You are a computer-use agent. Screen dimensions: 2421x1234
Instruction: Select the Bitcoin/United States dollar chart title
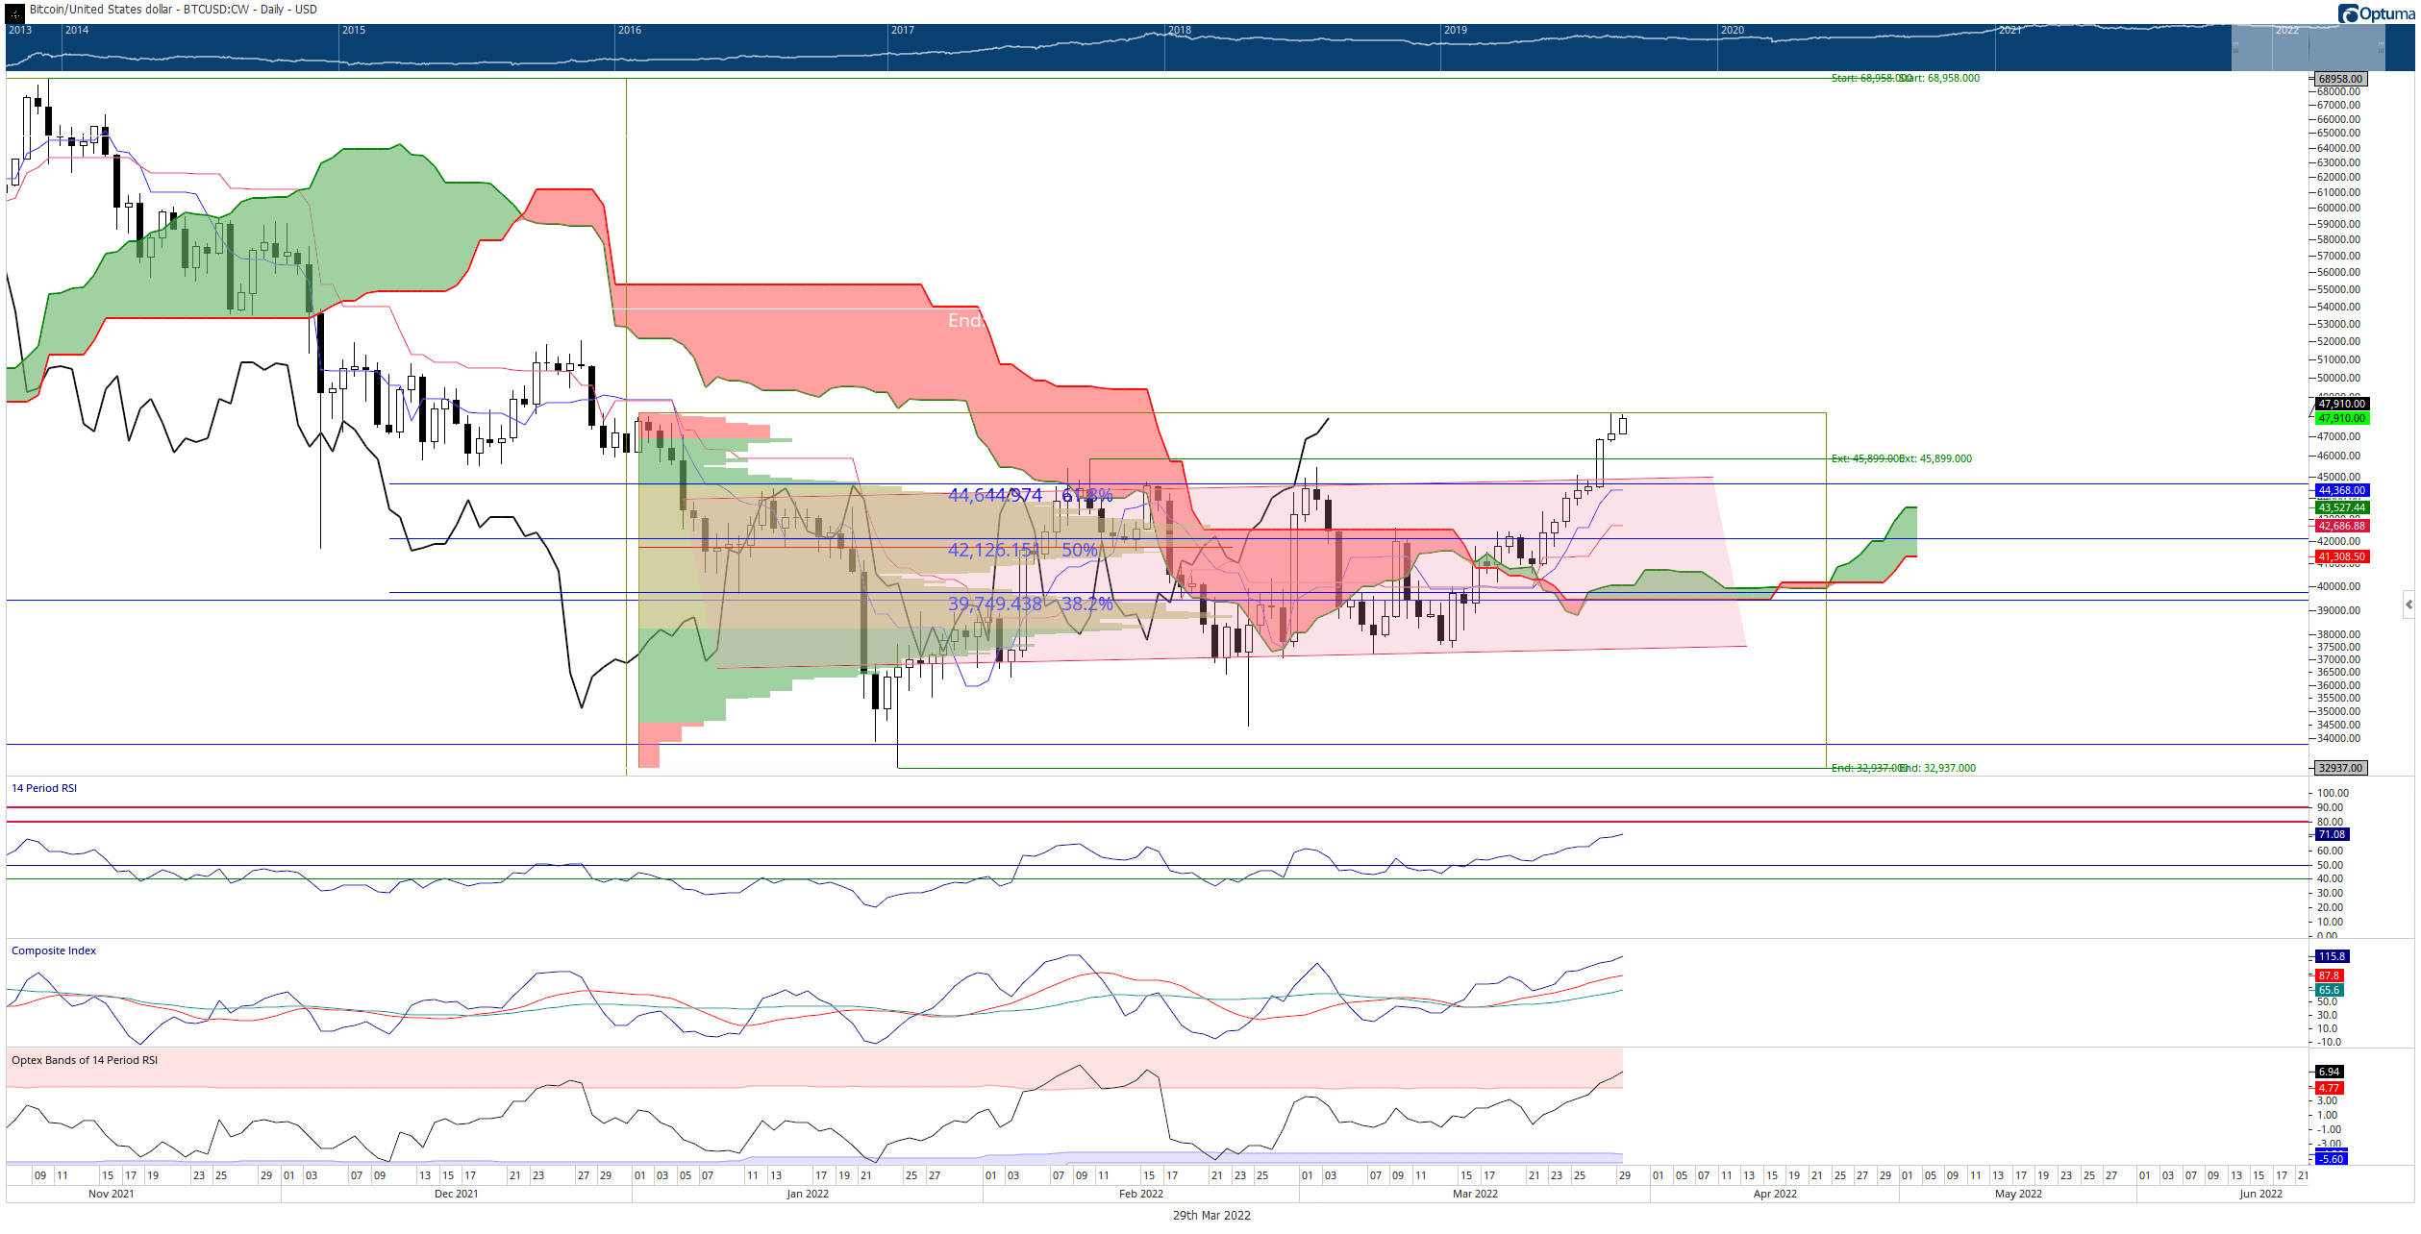click(173, 10)
